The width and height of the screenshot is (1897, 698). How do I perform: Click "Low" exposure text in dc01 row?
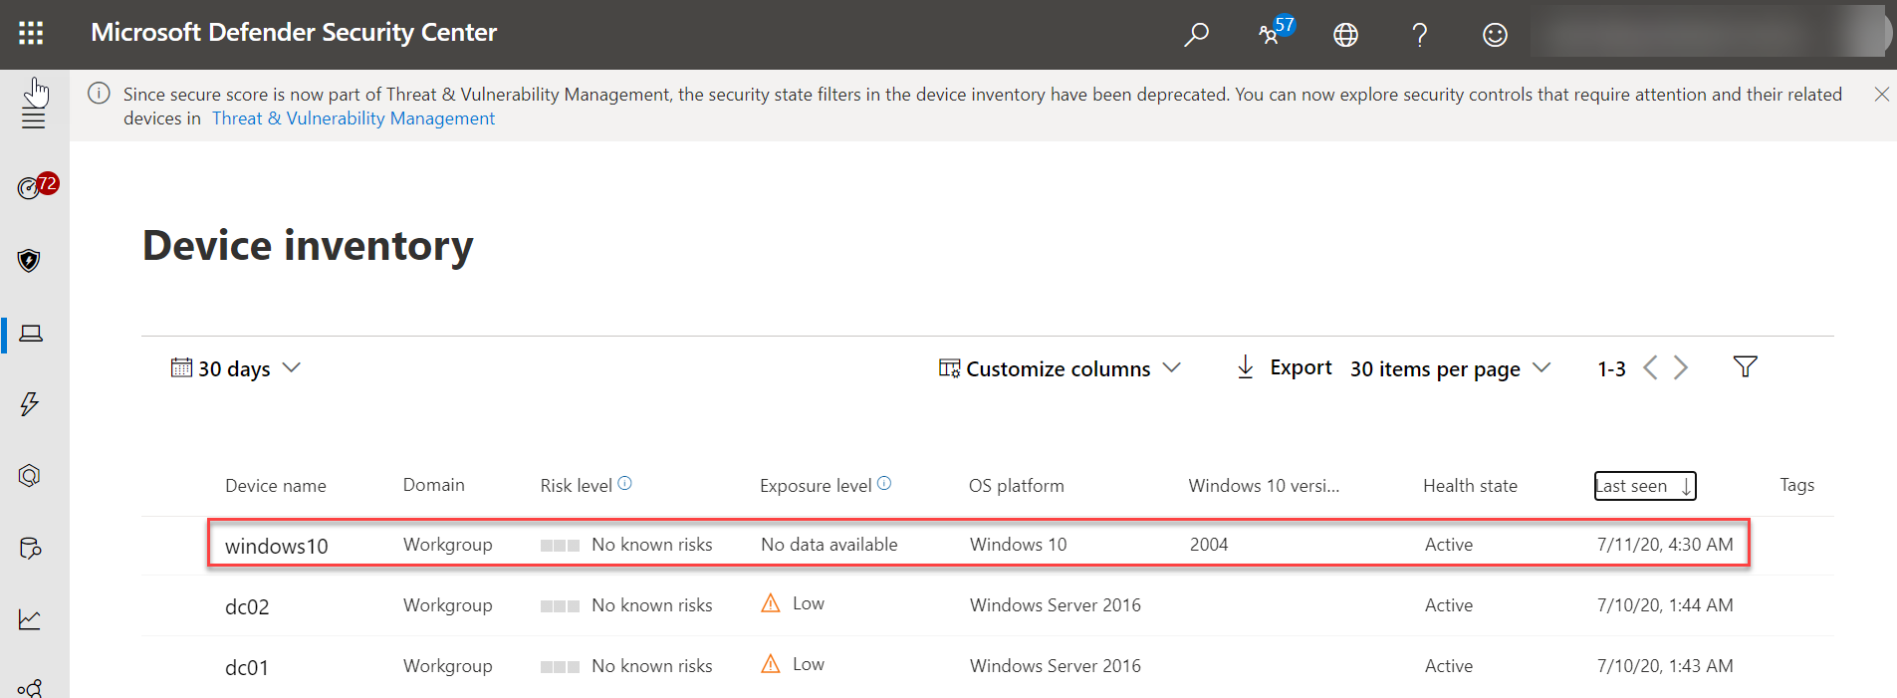click(809, 664)
